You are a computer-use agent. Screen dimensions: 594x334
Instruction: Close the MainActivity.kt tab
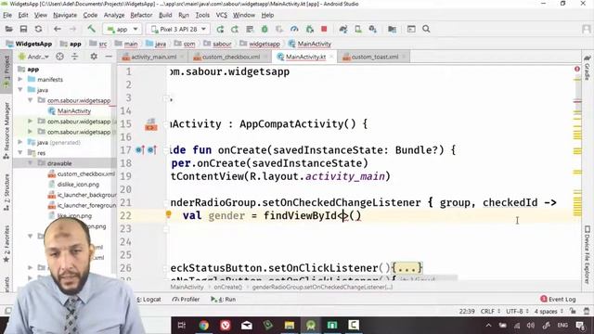pyautogui.click(x=331, y=57)
